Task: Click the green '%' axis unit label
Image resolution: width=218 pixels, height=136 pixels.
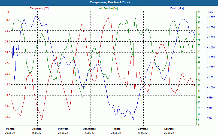Action: 199,12
